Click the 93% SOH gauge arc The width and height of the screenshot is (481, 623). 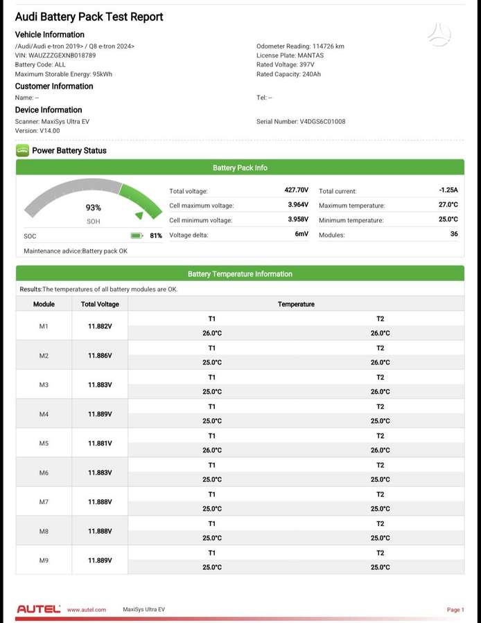pos(93,199)
